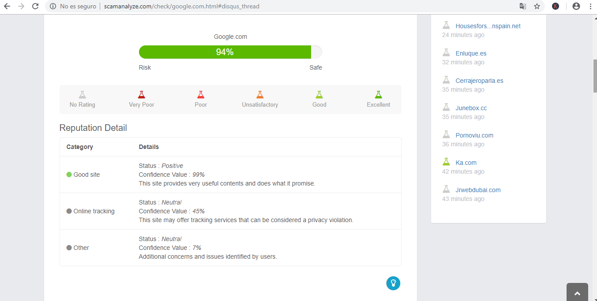Click the 'Excellent' rating label
Image resolution: width=597 pixels, height=301 pixels.
tap(378, 104)
